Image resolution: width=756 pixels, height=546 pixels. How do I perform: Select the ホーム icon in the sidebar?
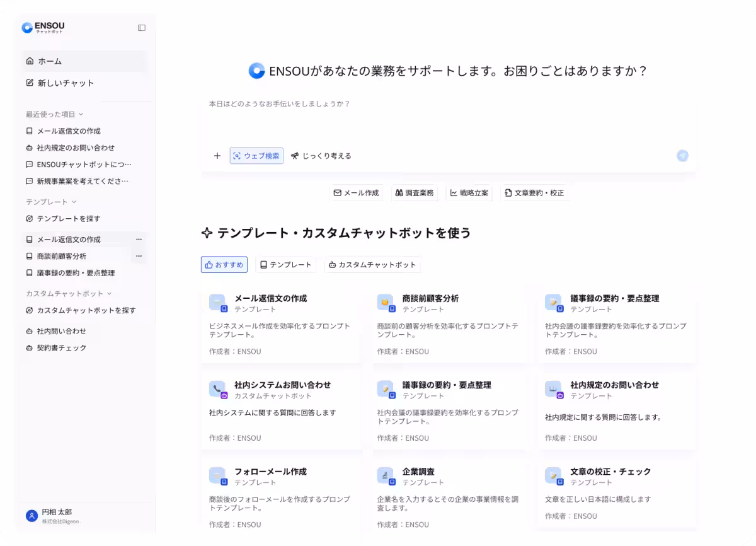coord(30,61)
